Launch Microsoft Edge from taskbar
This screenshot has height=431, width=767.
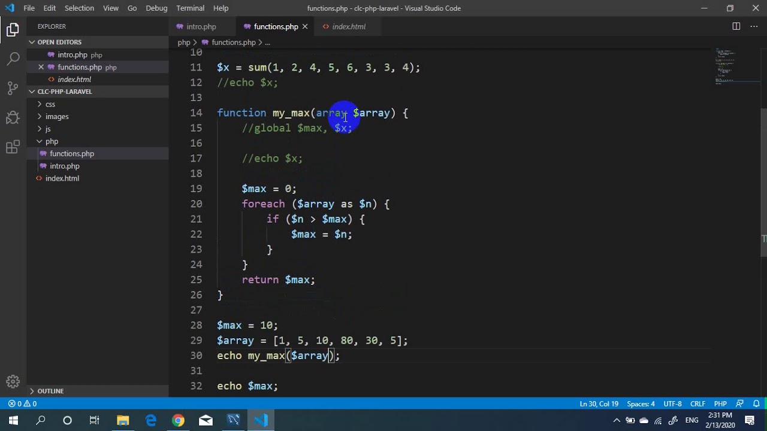(x=150, y=420)
